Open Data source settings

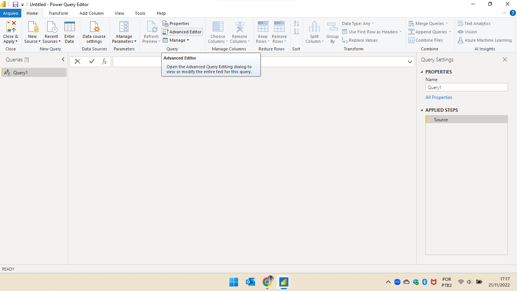[94, 32]
